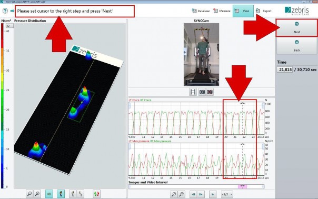
Task: Click the 'RT Max pressure' legend label
Action: [161, 141]
